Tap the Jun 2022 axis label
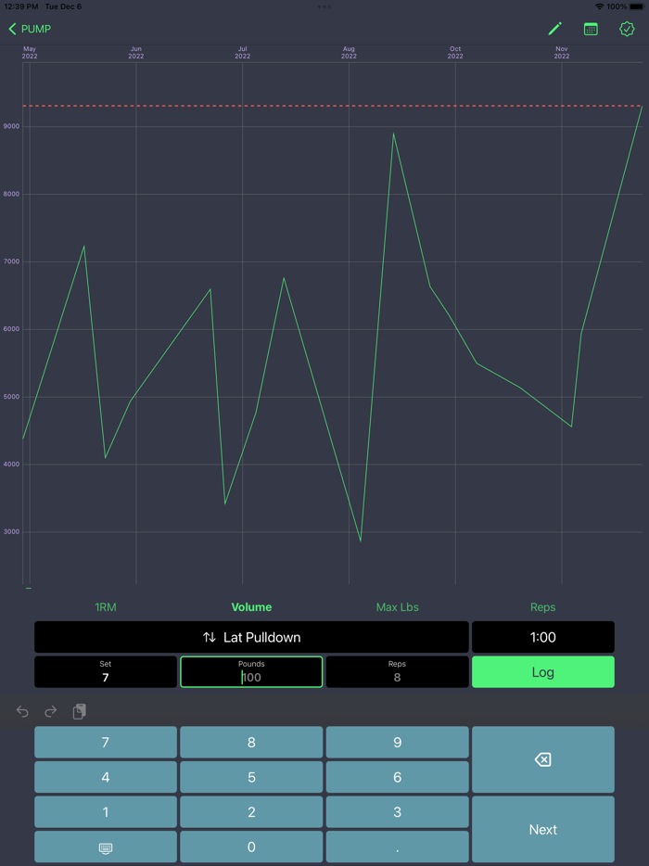 coord(136,53)
